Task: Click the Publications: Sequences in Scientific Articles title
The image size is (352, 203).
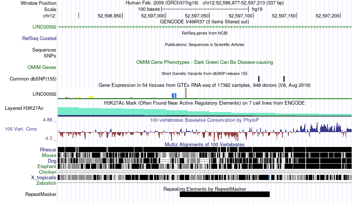Action: point(205,45)
